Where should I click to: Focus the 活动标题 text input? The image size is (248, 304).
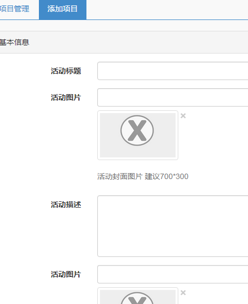point(173,71)
